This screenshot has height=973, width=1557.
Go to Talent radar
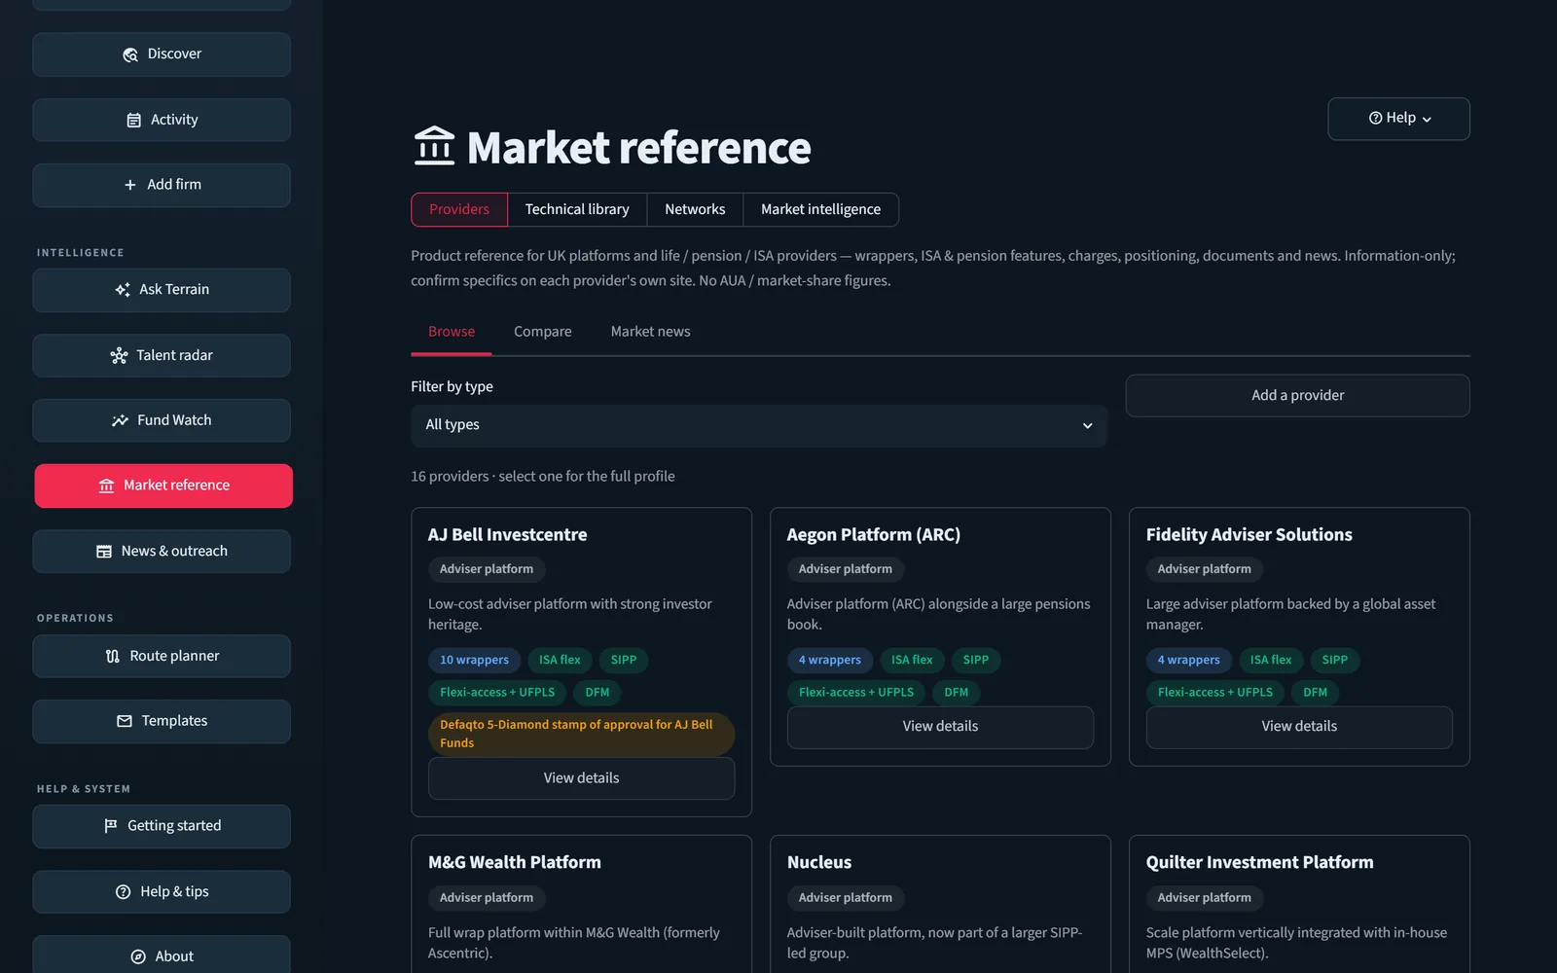(x=162, y=356)
